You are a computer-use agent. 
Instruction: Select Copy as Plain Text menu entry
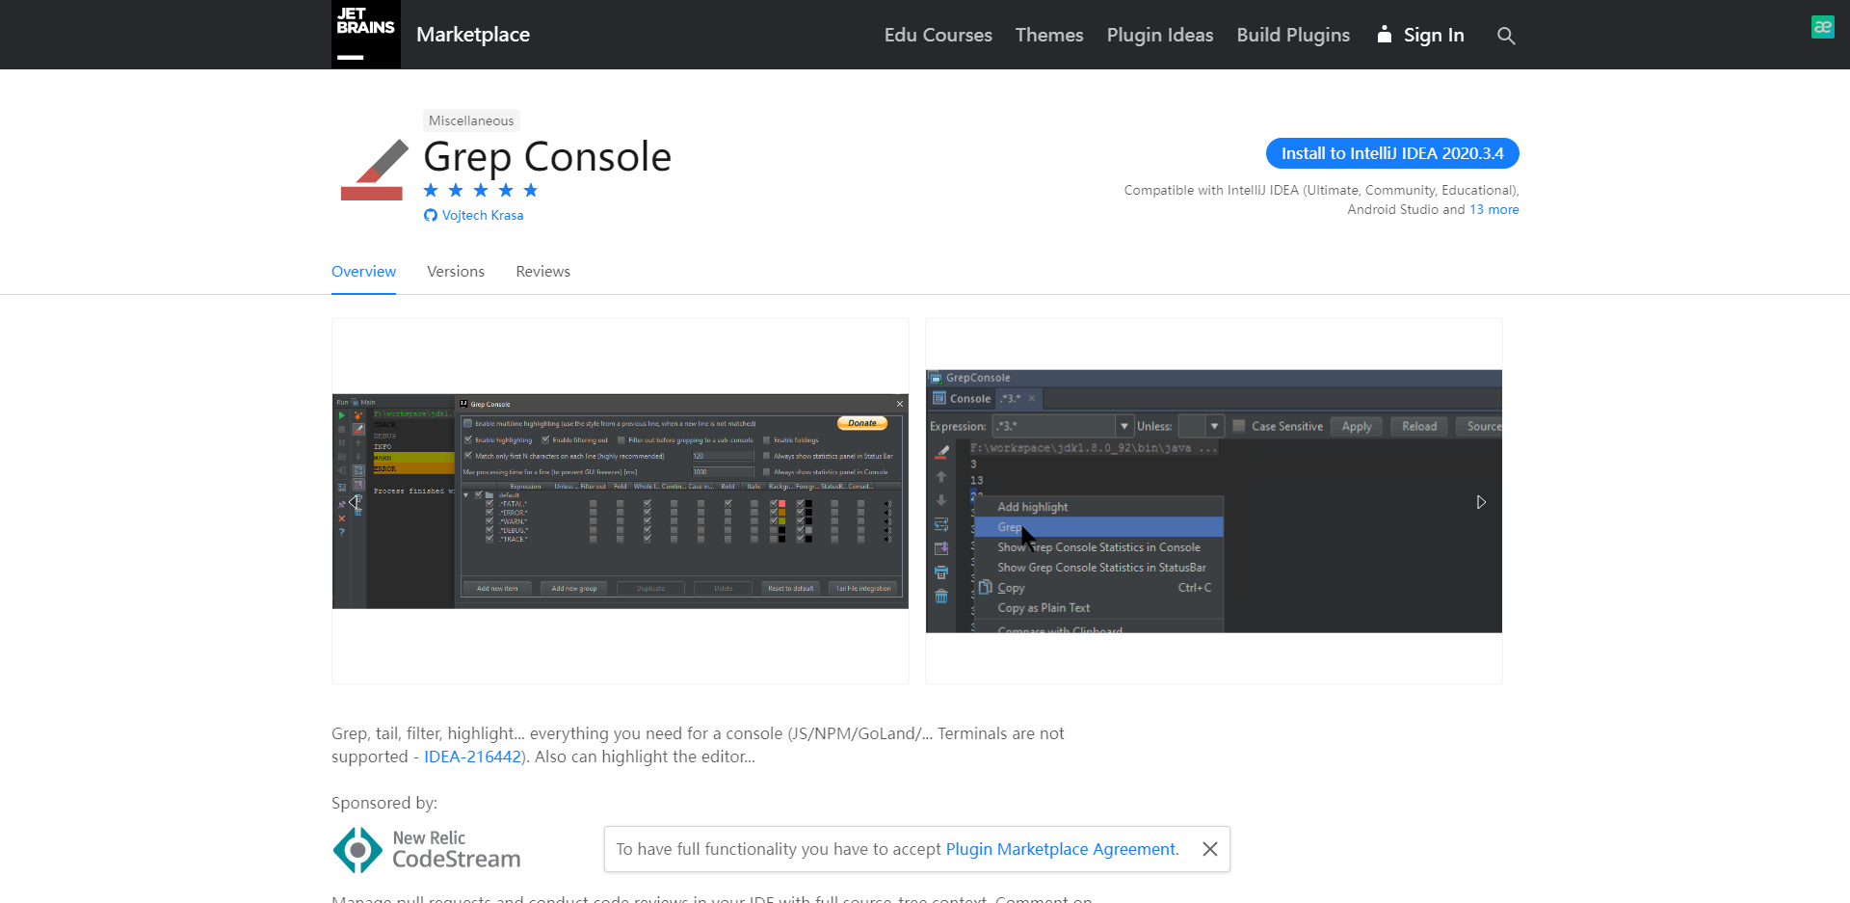point(1098,608)
